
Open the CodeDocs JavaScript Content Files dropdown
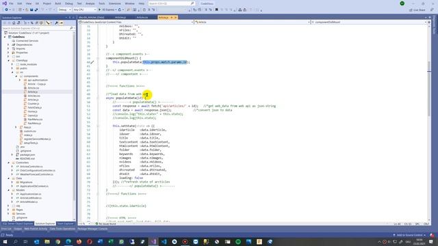point(136,22)
